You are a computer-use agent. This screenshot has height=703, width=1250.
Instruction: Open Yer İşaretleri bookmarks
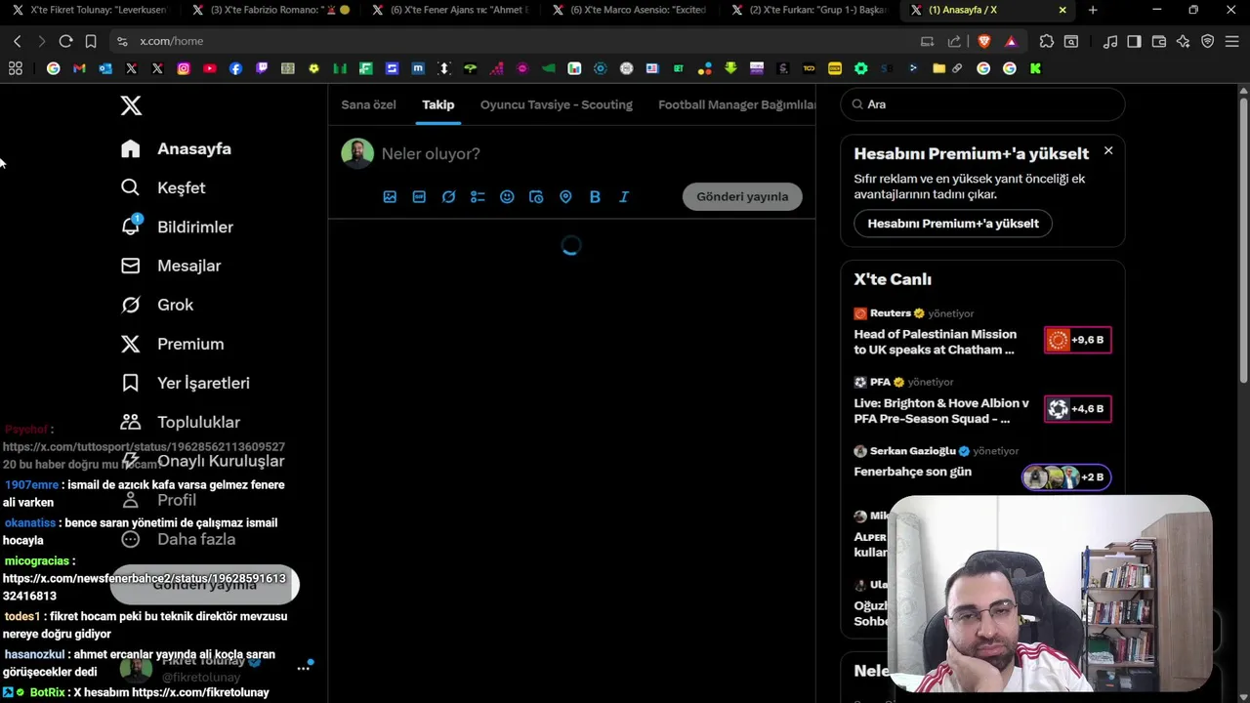point(185,383)
